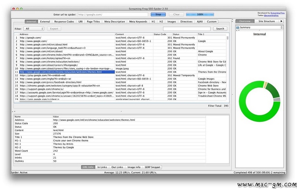Click the URL to spider input field
This screenshot has height=189, width=297.
[x=112, y=14]
